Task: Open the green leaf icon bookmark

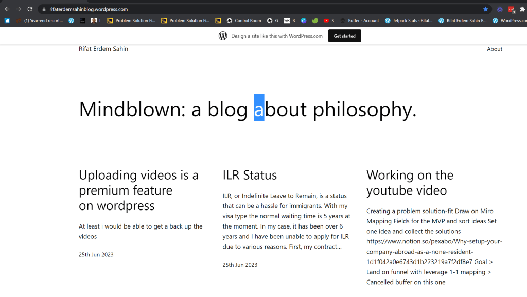Action: (315, 21)
